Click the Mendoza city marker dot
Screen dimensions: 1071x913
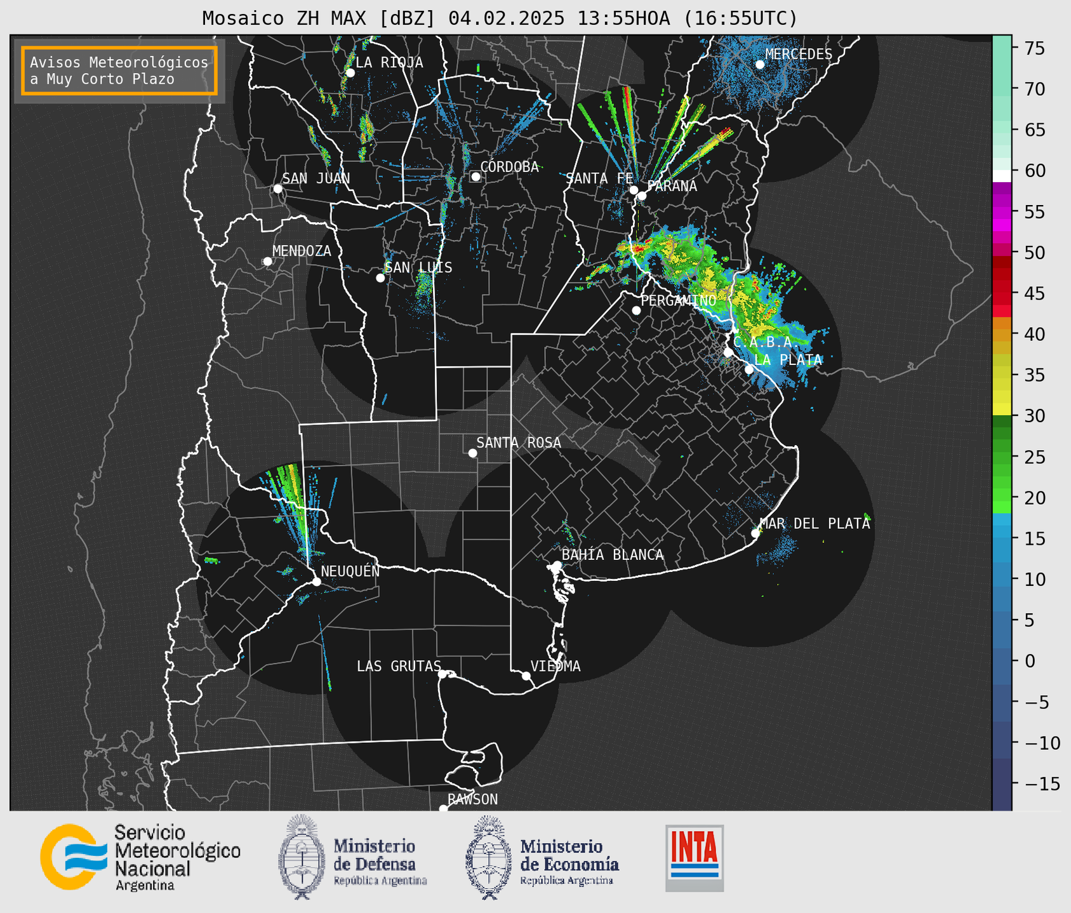point(267,262)
